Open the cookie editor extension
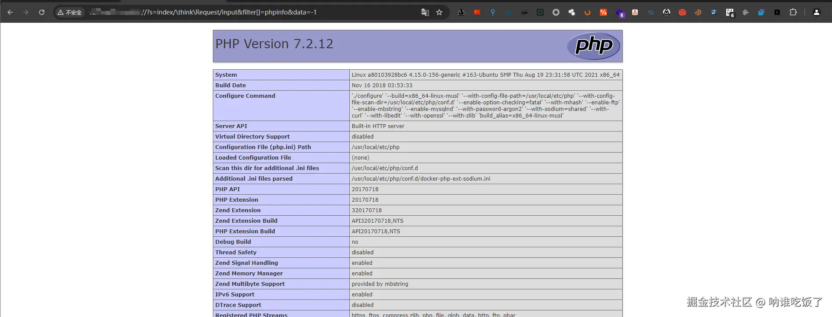The width and height of the screenshot is (832, 317). pos(698,12)
